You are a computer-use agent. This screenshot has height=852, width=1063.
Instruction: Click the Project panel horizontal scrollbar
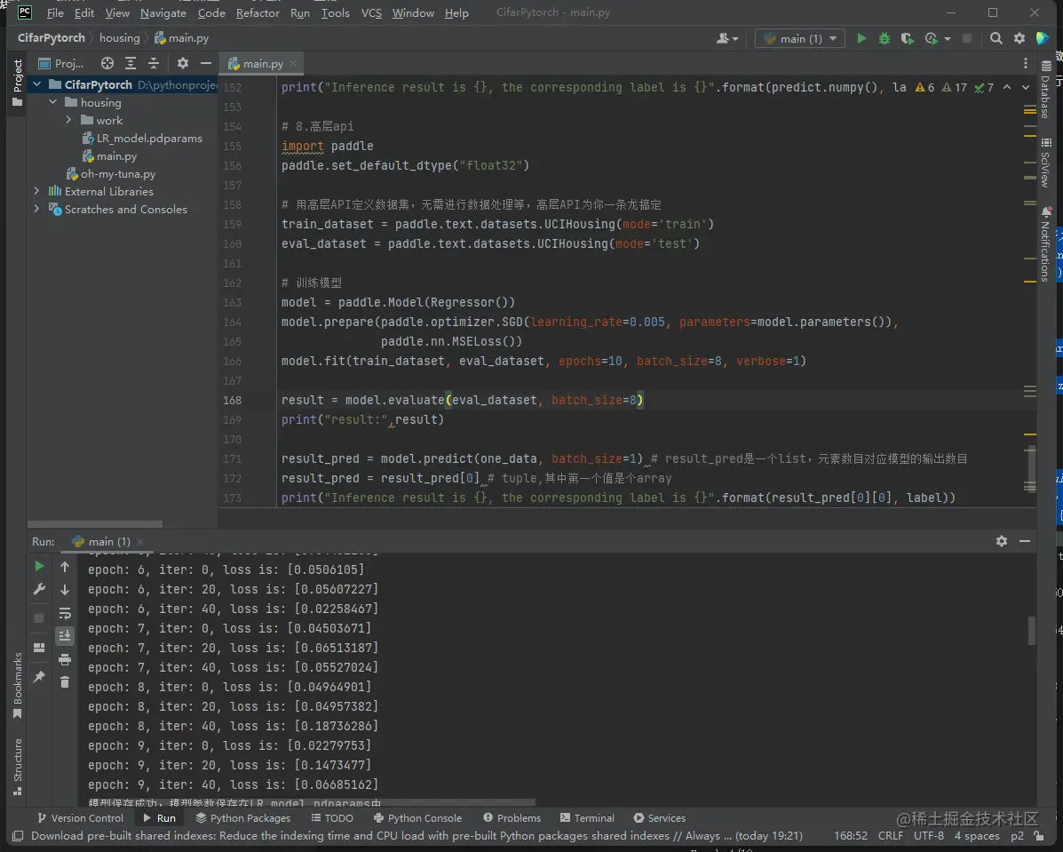pos(95,524)
